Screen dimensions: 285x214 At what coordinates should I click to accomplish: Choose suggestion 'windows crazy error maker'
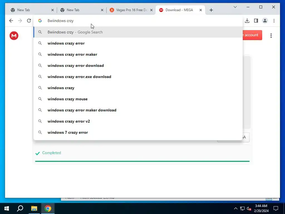click(138, 54)
